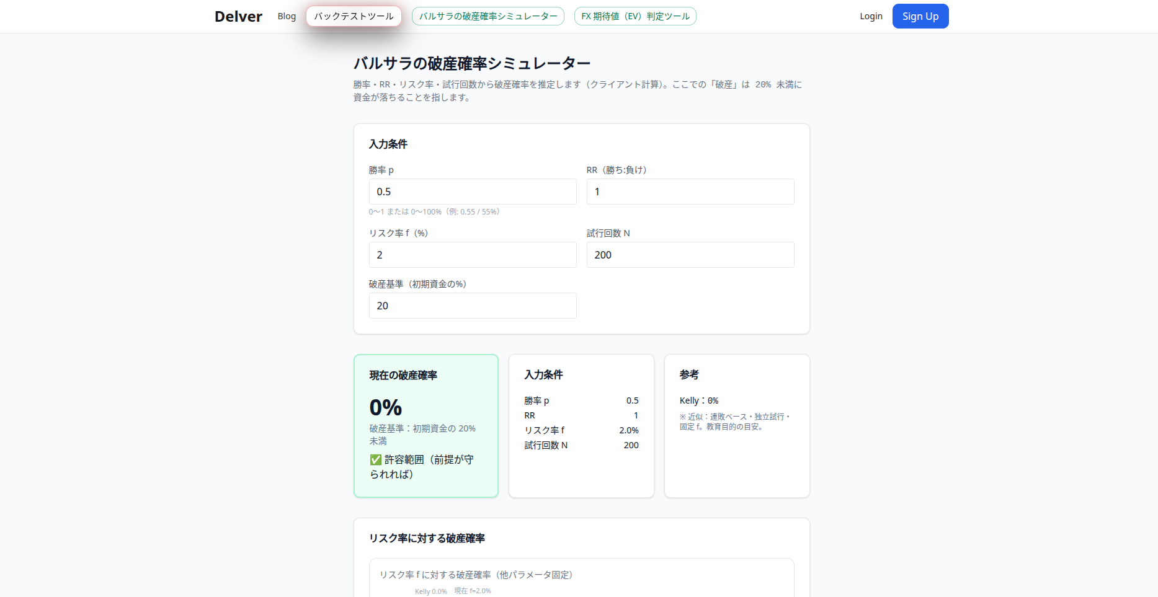Click the Sign Up button
Screen dimensions: 1158x597
pos(920,16)
